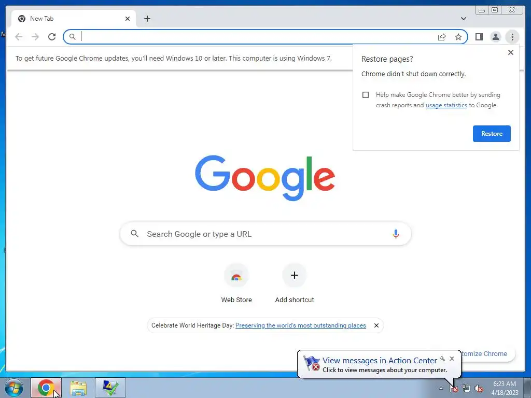
Task: Click the network tray icon
Action: point(466,389)
